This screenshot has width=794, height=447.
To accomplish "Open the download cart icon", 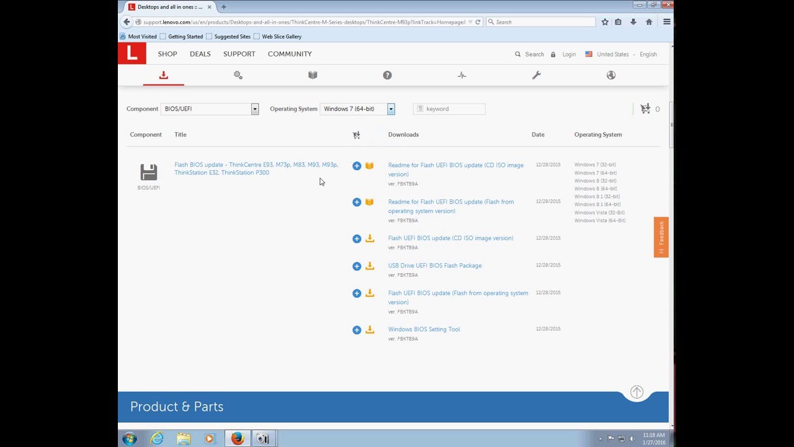I will pyautogui.click(x=646, y=109).
